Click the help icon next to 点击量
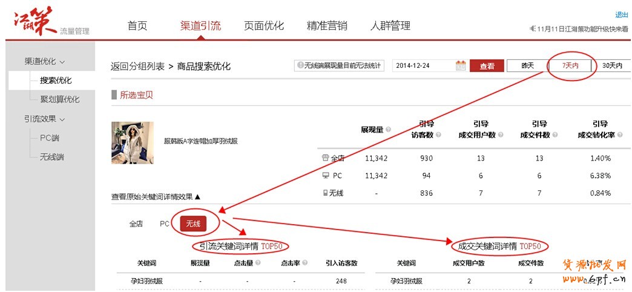The width and height of the screenshot is (632, 292). [258, 263]
